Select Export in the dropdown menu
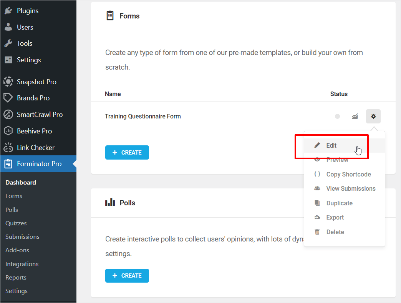This screenshot has width=401, height=303. pos(344,218)
